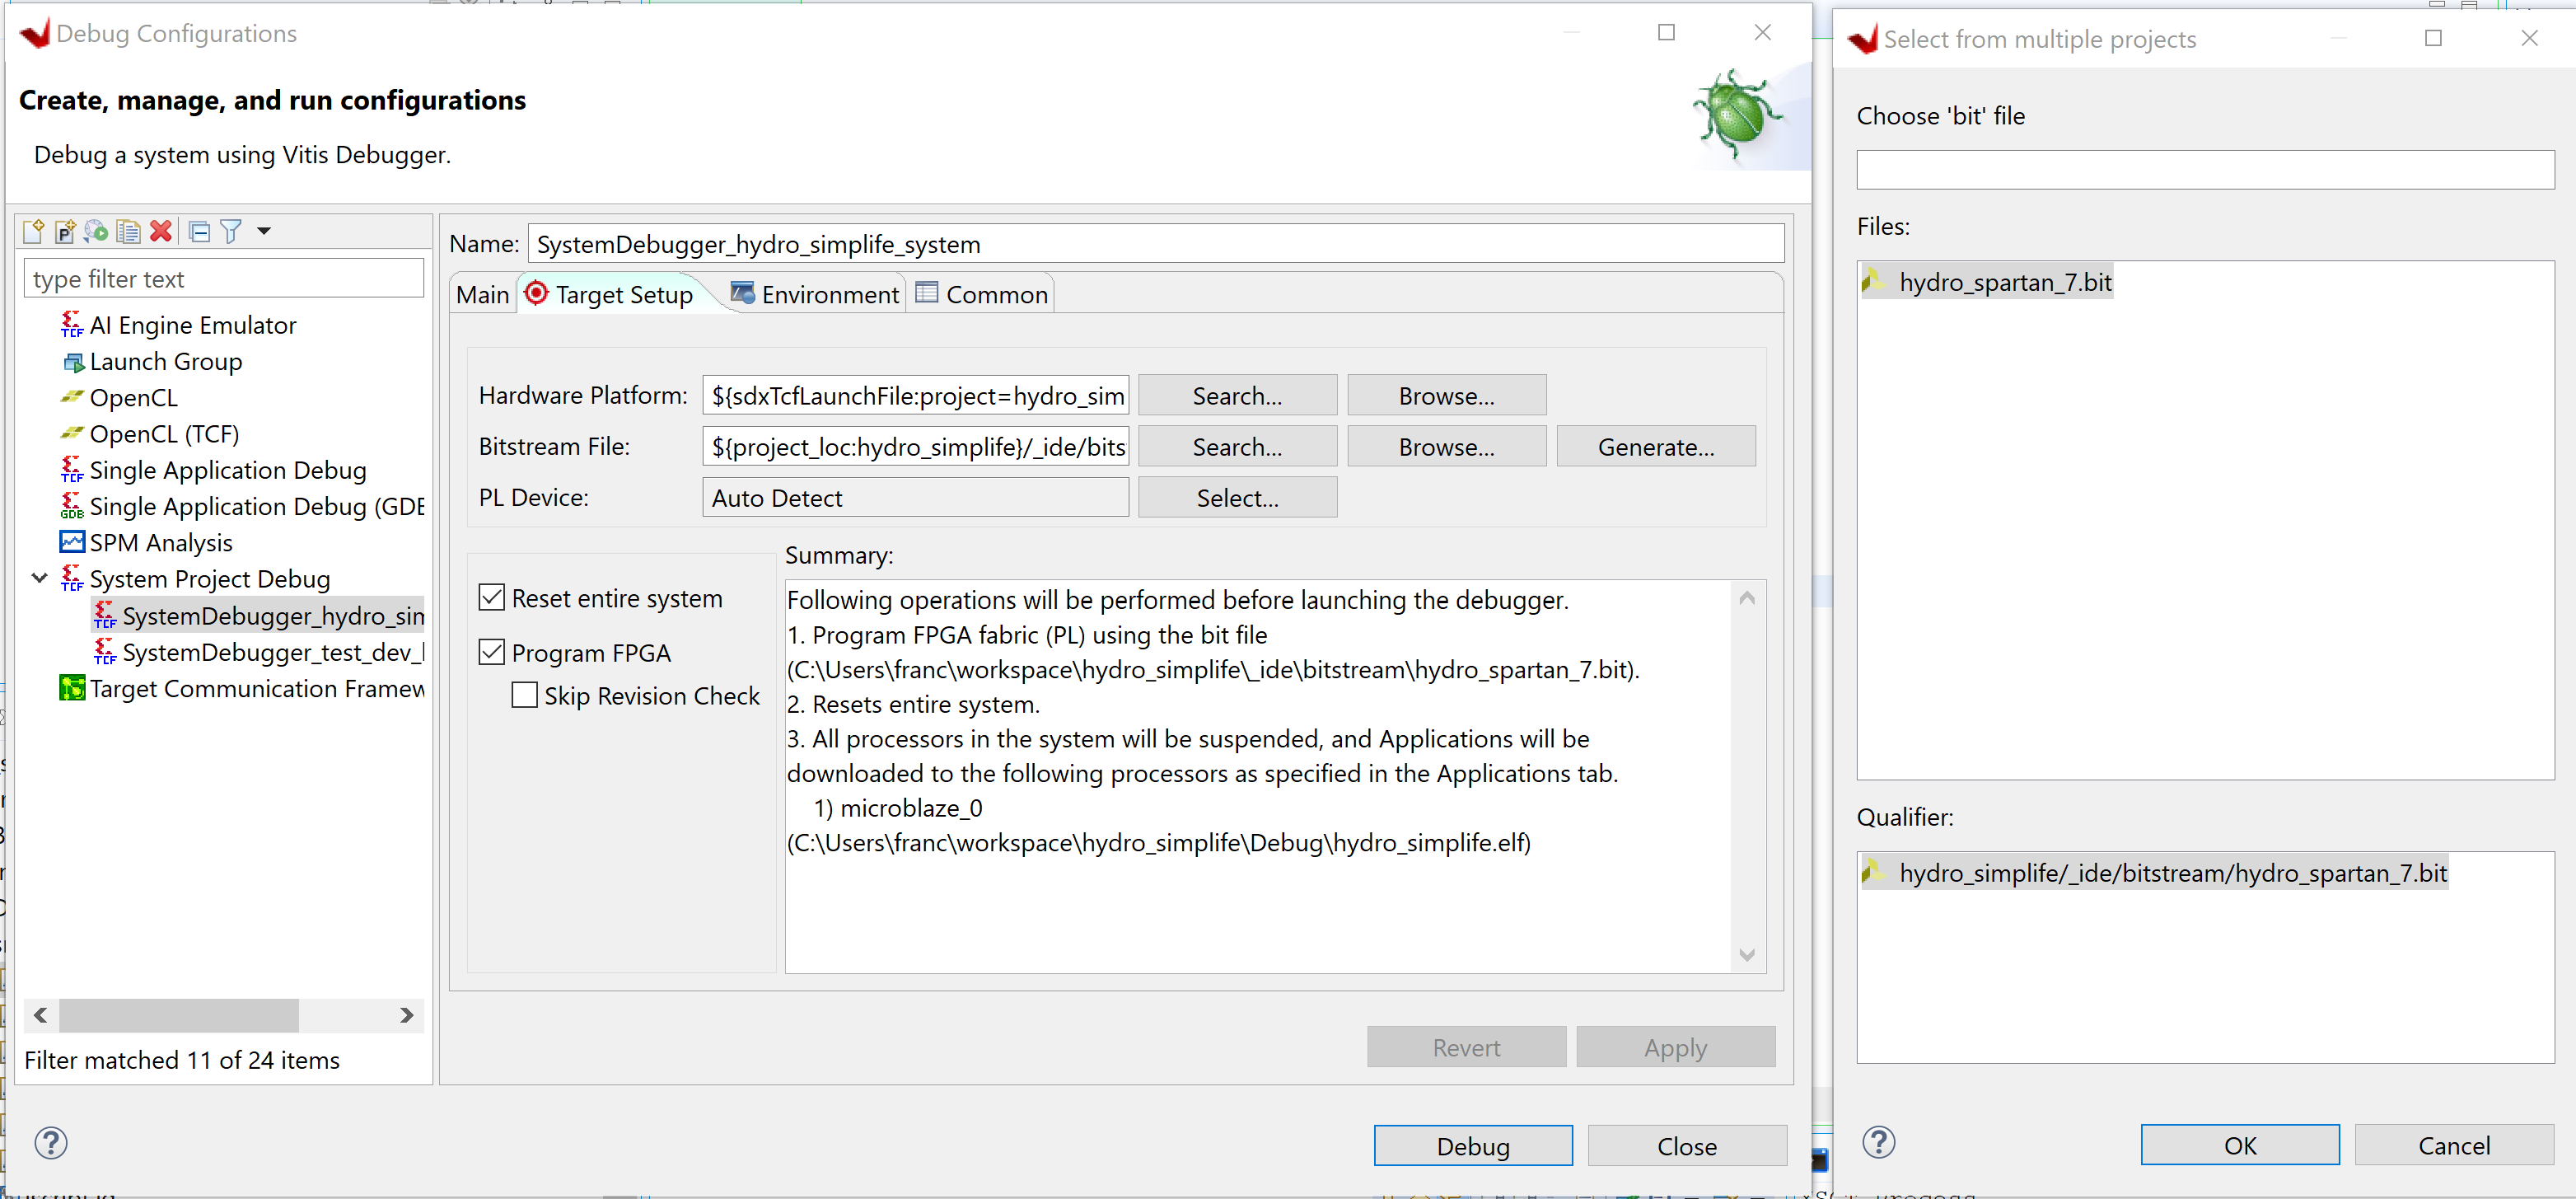The height and width of the screenshot is (1199, 2576).
Task: Click the qualifier path file icon
Action: [1874, 872]
